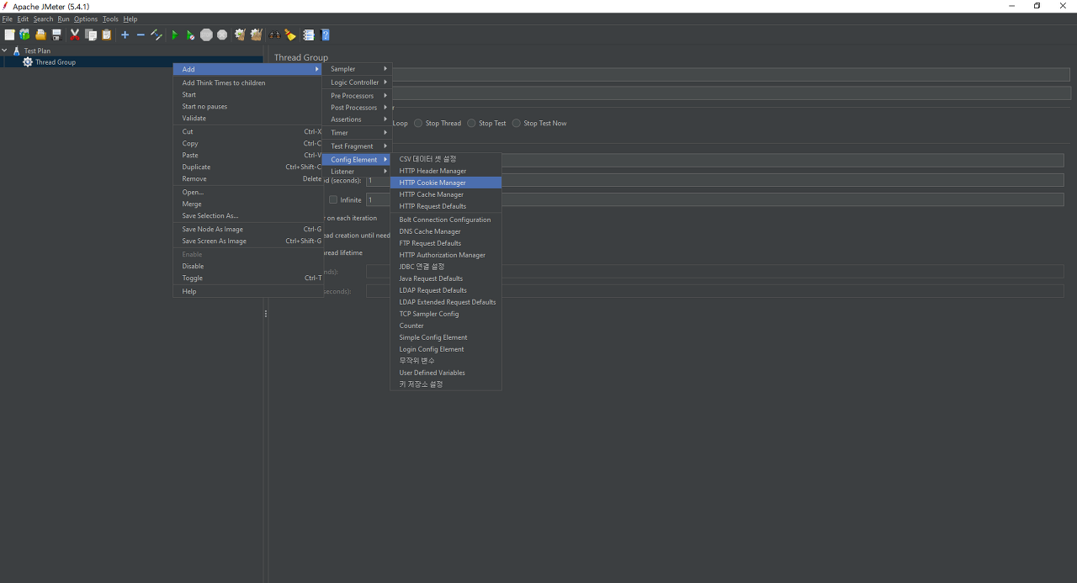This screenshot has width=1077, height=583.
Task: Select HTTP Cache Manager menu item
Action: click(x=446, y=194)
